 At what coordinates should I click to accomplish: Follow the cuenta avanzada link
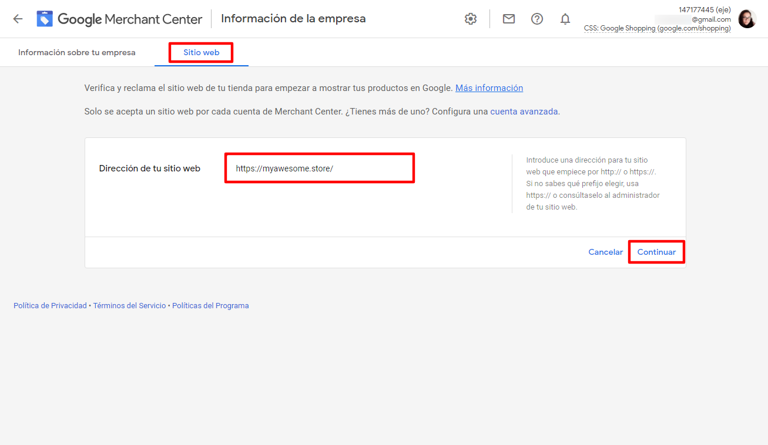(524, 111)
